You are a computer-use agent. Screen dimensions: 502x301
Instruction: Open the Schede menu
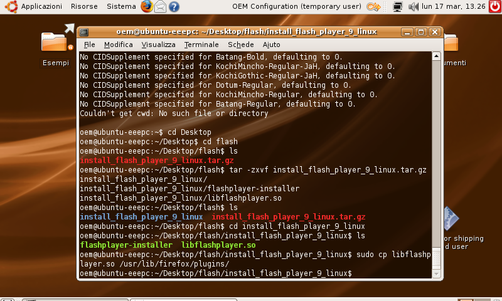241,45
